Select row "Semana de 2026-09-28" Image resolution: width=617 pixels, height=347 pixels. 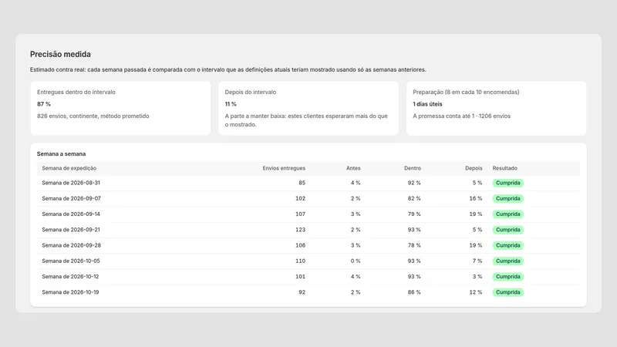[308, 245]
